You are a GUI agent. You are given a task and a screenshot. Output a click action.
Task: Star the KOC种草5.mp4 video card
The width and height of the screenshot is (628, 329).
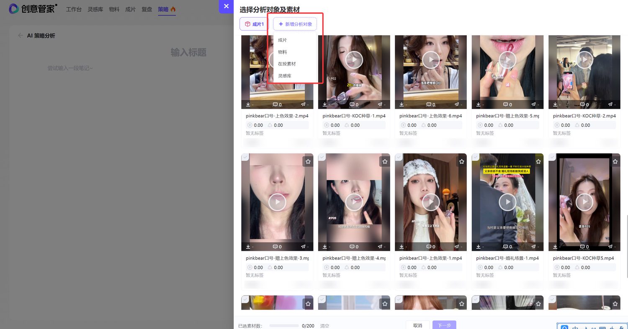tap(615, 161)
